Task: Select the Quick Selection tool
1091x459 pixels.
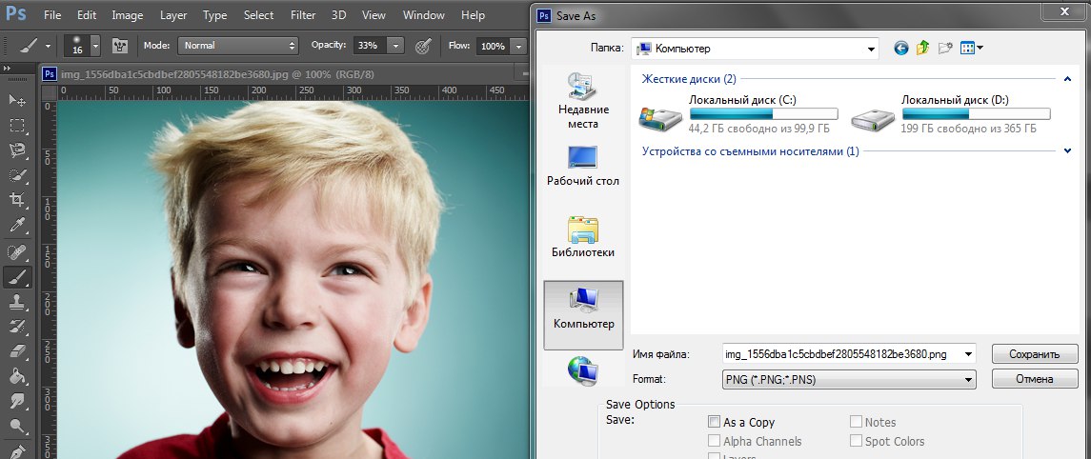Action: point(17,176)
